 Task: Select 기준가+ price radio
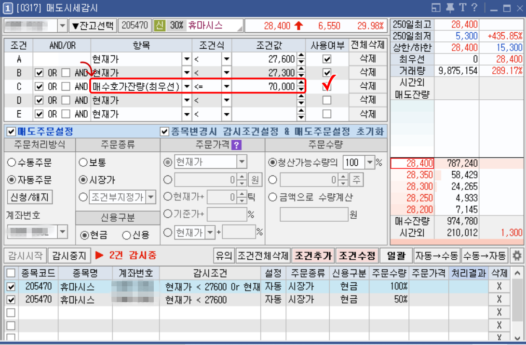tap(168, 214)
